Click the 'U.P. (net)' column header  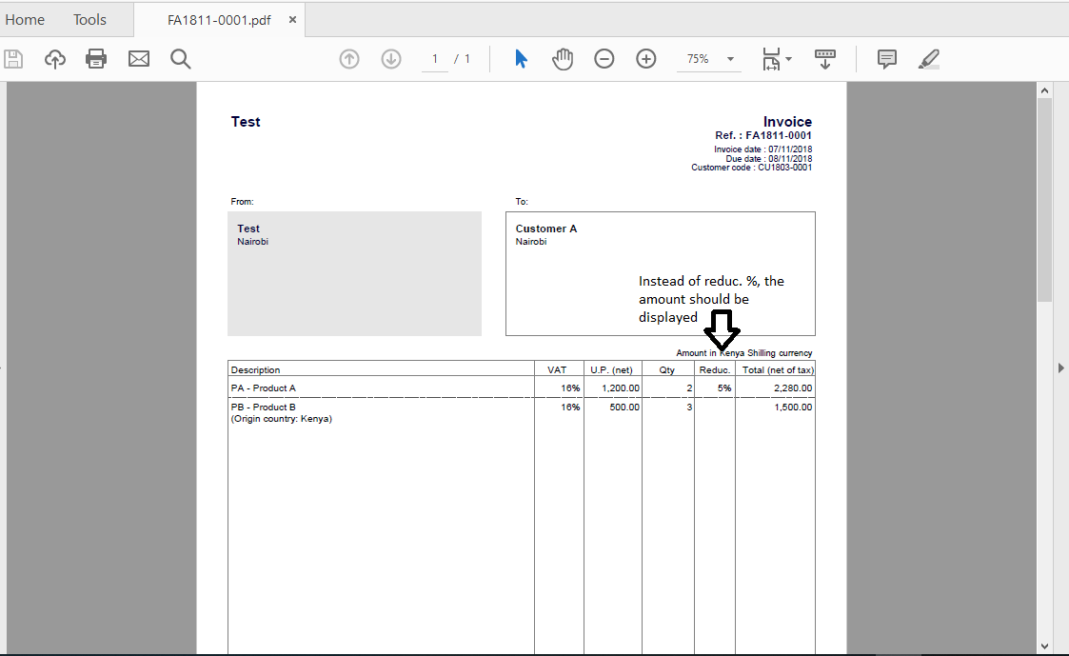coord(611,370)
